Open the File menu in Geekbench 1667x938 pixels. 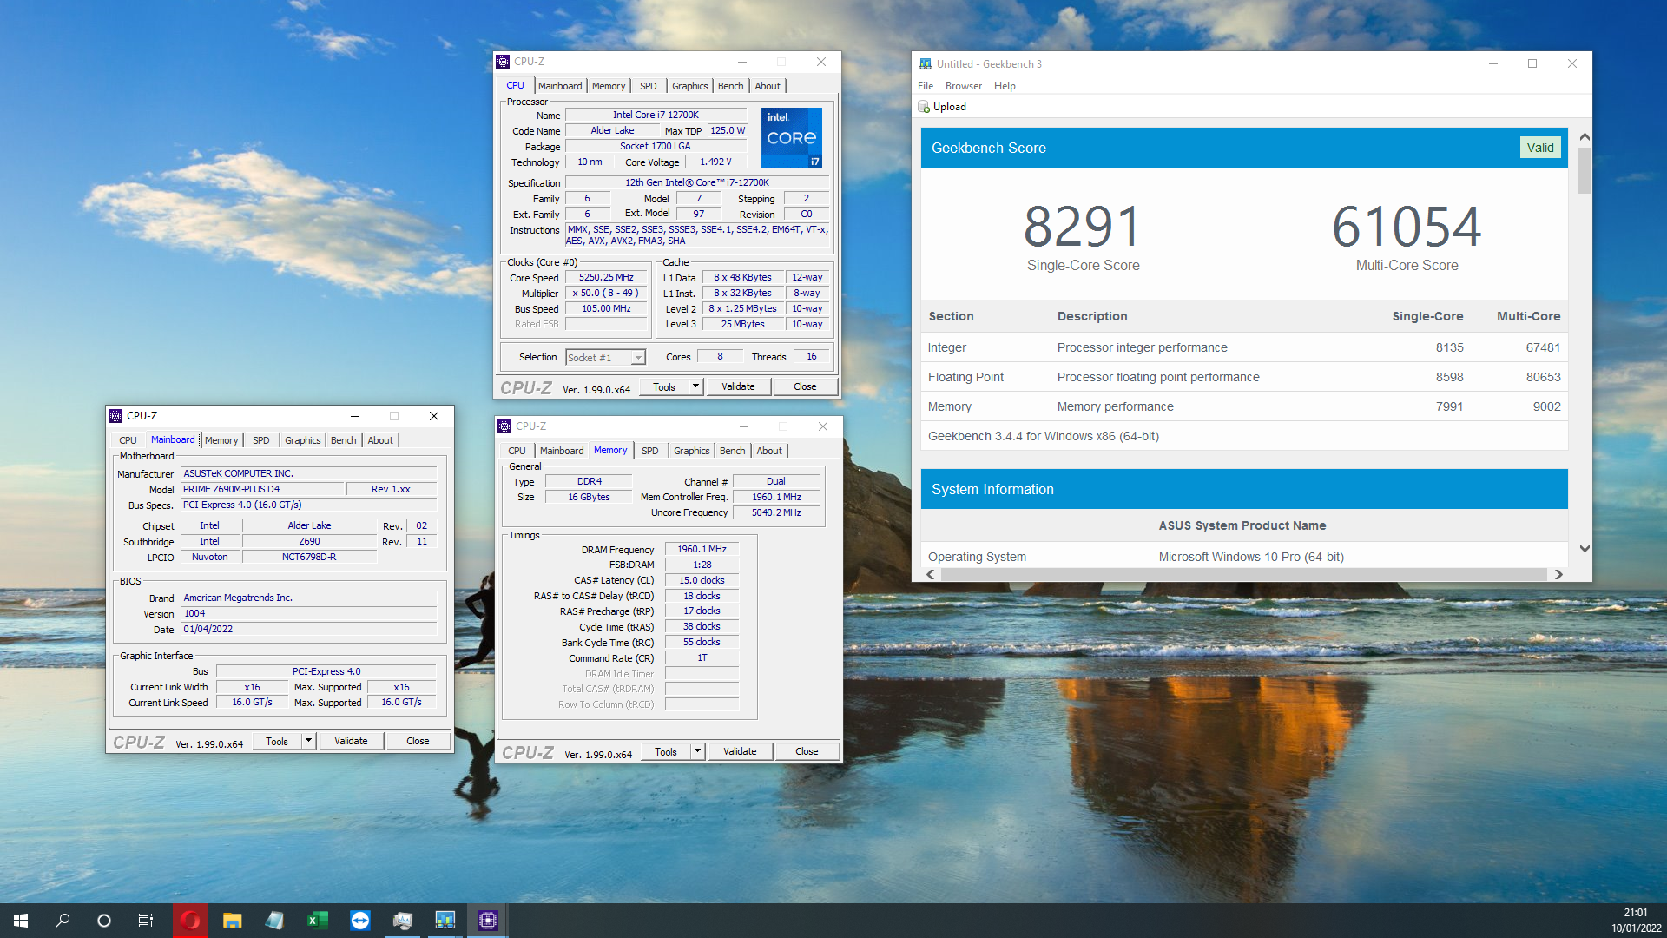pyautogui.click(x=926, y=86)
